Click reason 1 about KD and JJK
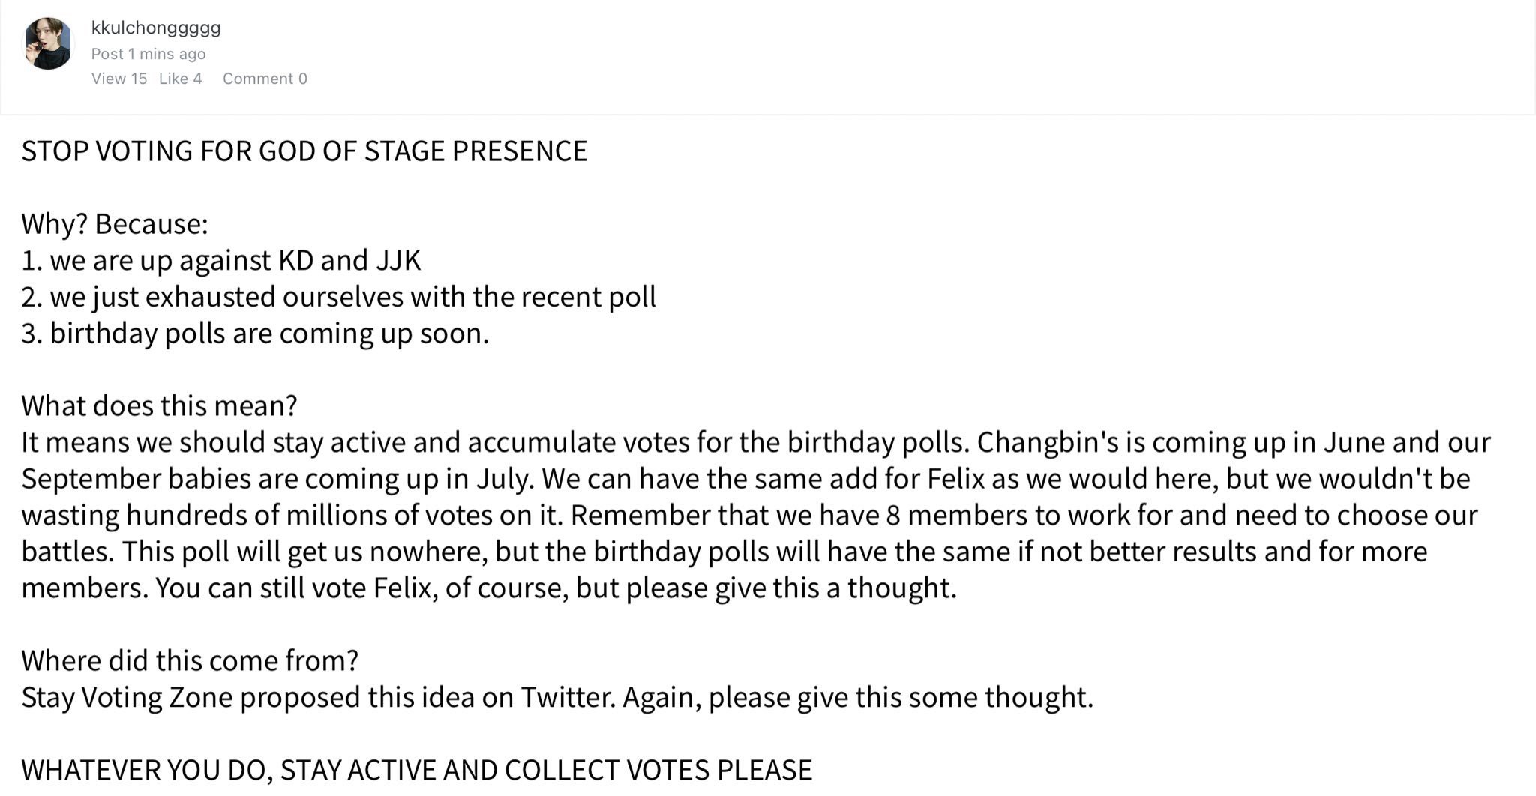1536x796 pixels. pos(221,261)
